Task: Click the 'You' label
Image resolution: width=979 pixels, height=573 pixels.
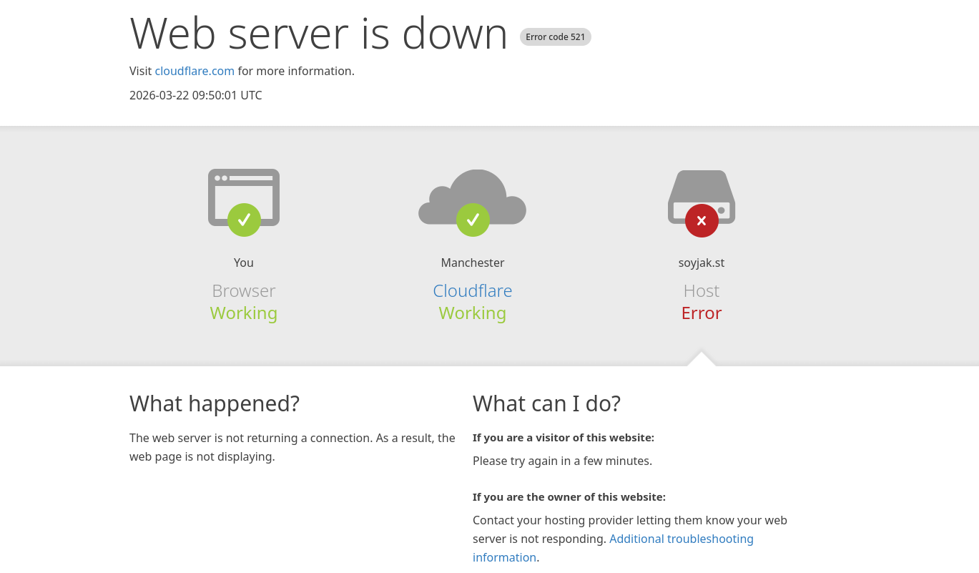Action: coord(244,263)
